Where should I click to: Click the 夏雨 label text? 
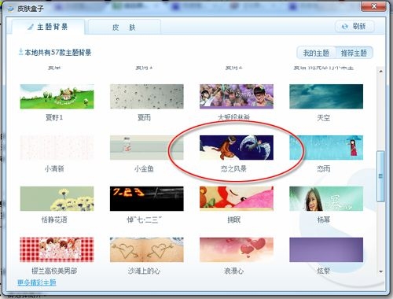coord(144,117)
